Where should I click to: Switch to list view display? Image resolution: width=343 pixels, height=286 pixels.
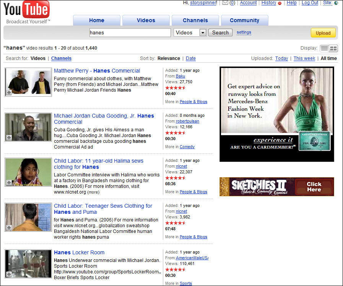pos(324,48)
